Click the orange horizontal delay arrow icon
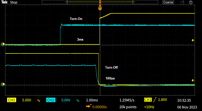Image resolution: width=202 pixels, height=111 pixels. pos(89,106)
